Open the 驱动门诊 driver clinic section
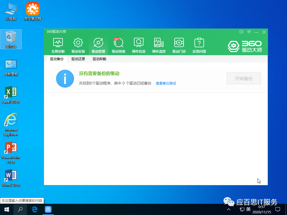287x215 pixels. pos(179,46)
